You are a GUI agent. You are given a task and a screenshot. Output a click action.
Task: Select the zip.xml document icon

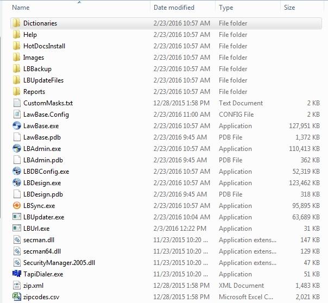point(17,285)
